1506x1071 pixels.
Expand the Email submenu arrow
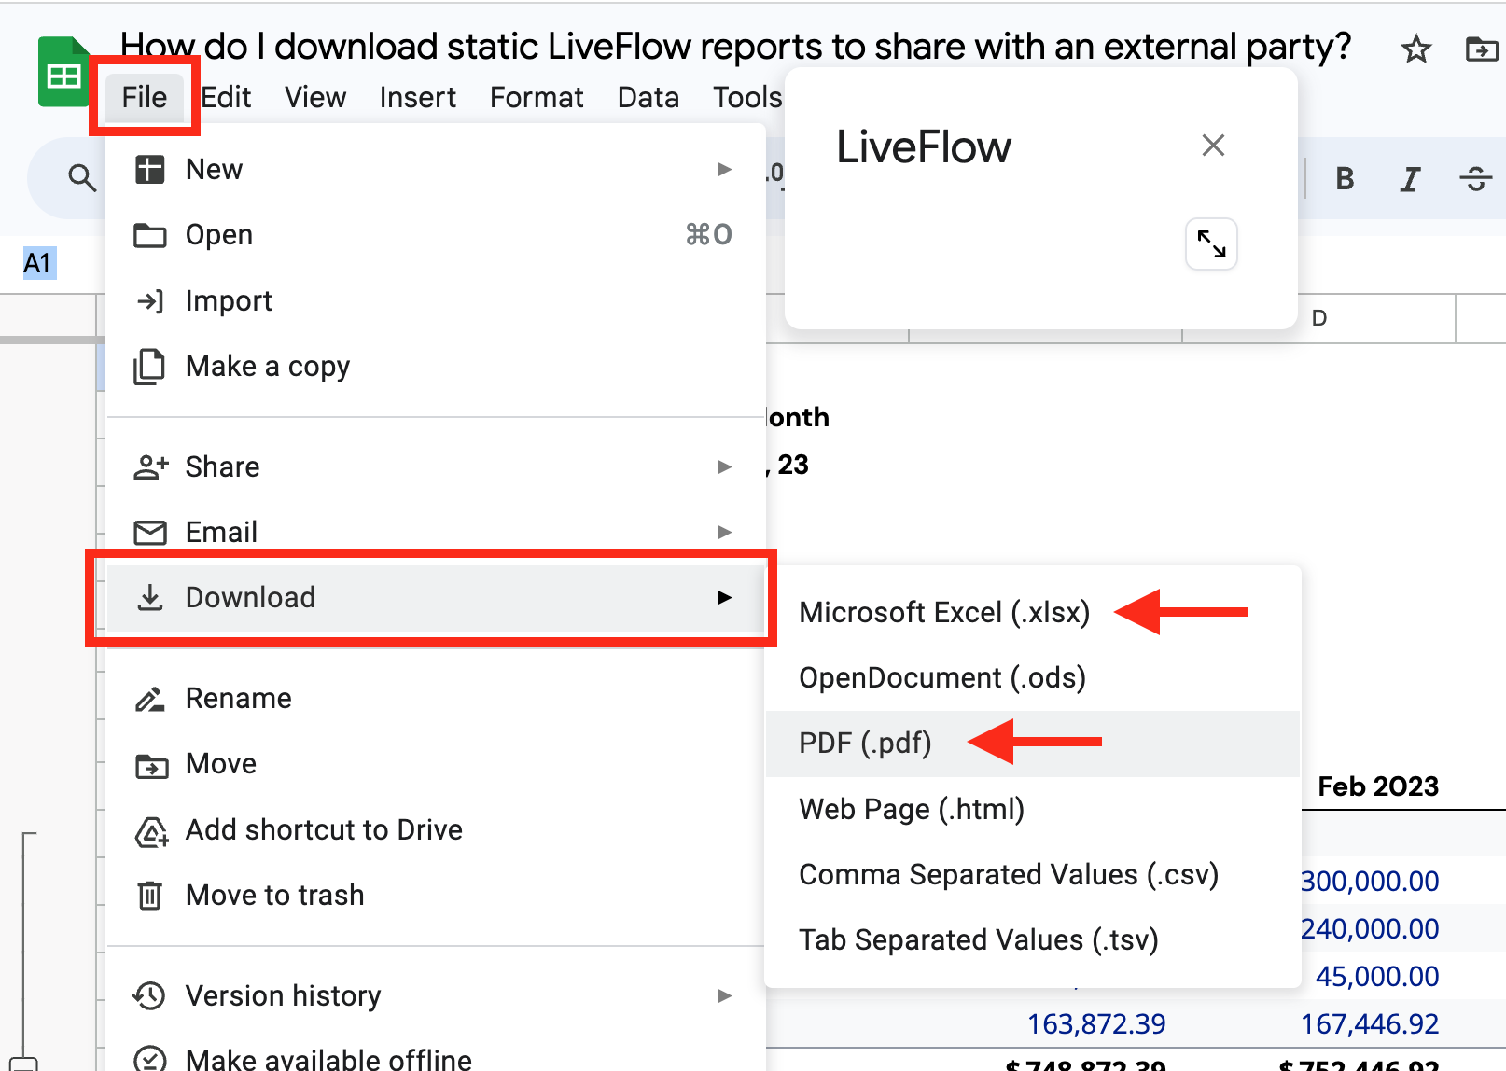point(724,532)
